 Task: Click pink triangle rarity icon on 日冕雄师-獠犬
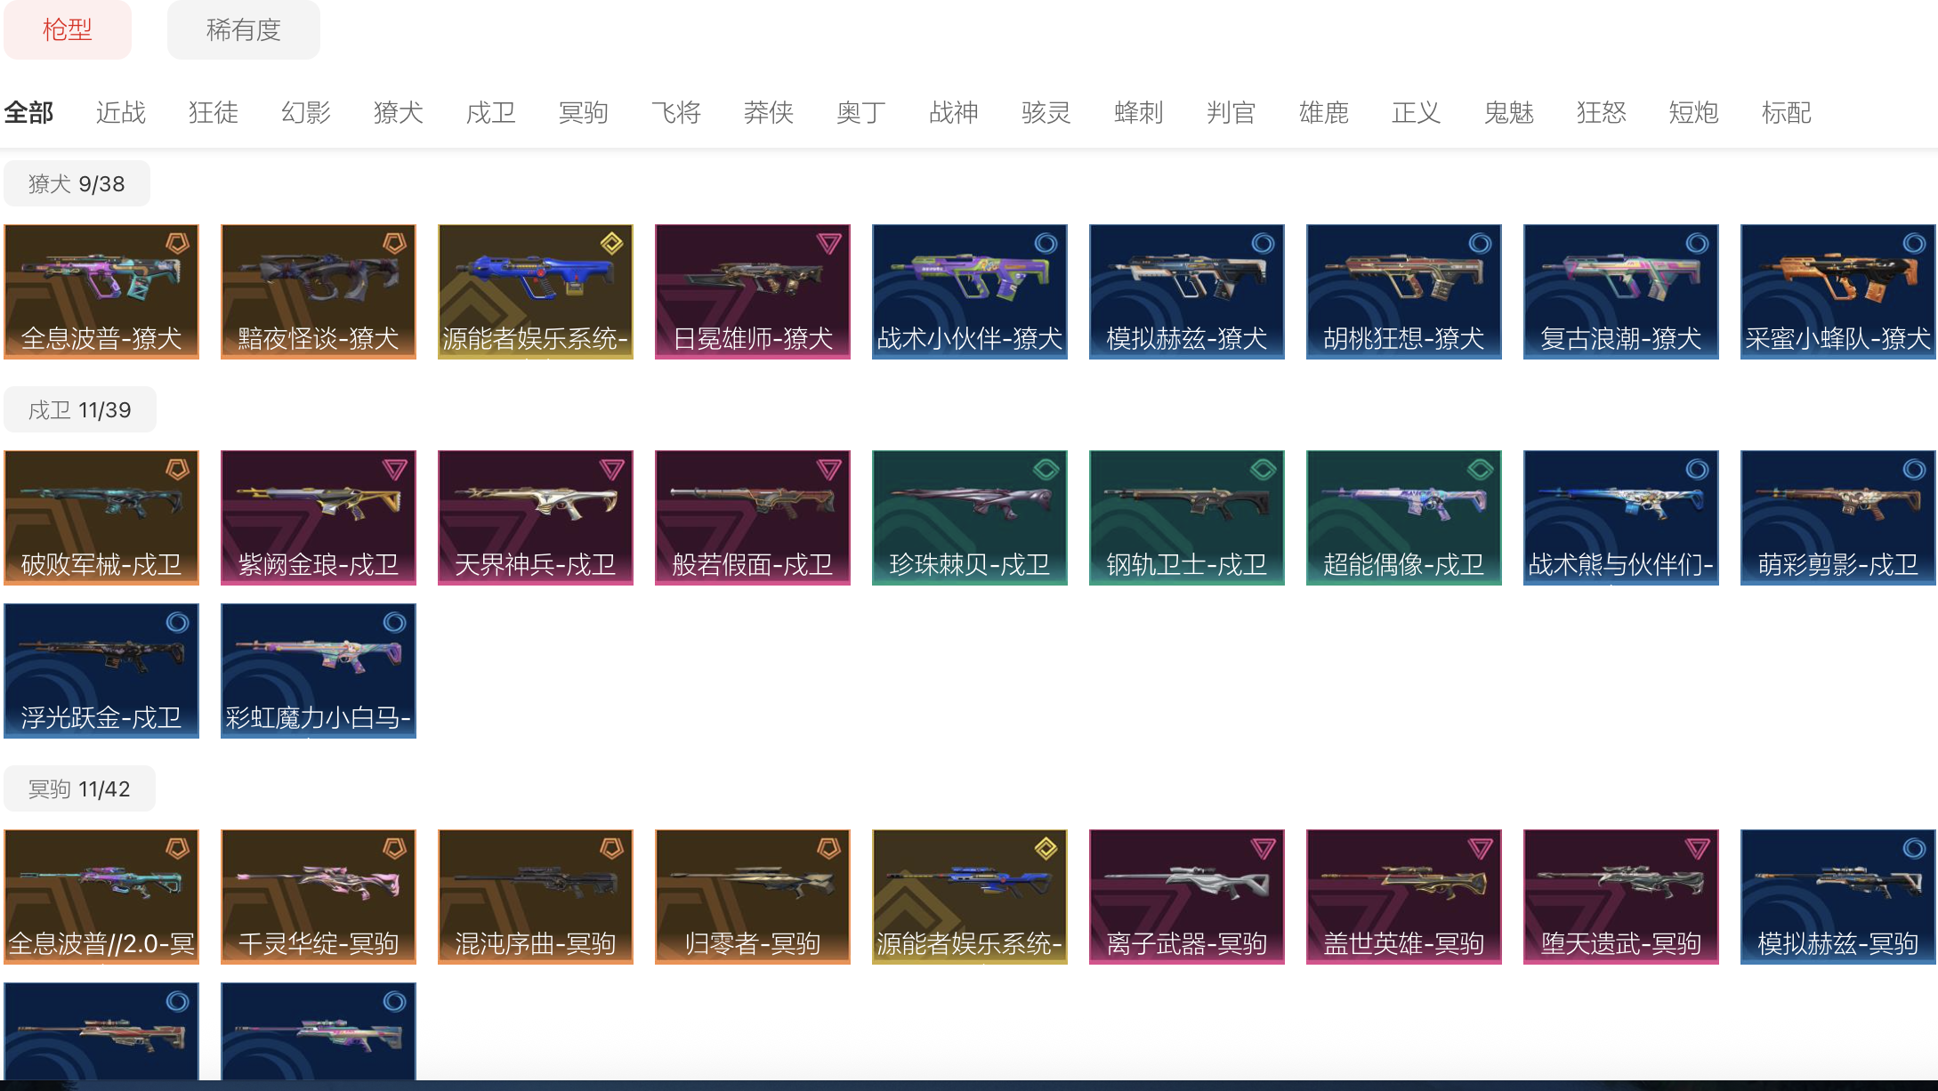pos(828,243)
